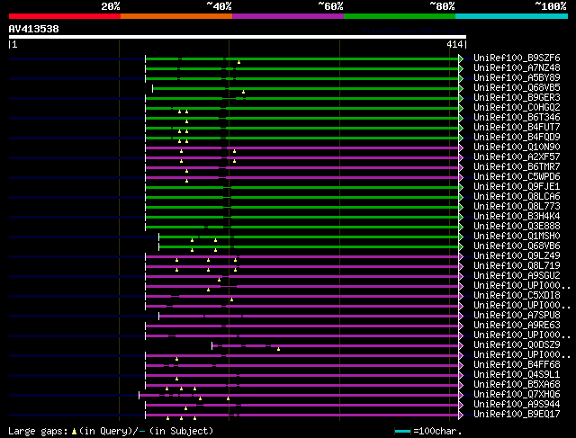Select the UniRef100_Q8L773 label
The image size is (576, 438).
(x=517, y=207)
